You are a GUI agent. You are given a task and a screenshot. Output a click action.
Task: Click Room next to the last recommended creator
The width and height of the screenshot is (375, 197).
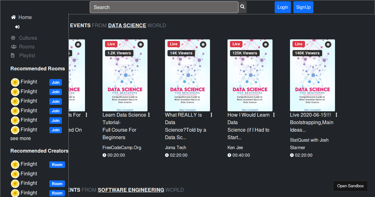click(x=57, y=193)
